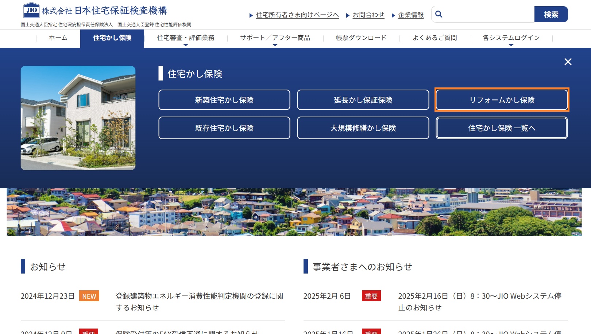
Task: Close the 住宅かし保険 mega menu with X
Action: [x=568, y=62]
